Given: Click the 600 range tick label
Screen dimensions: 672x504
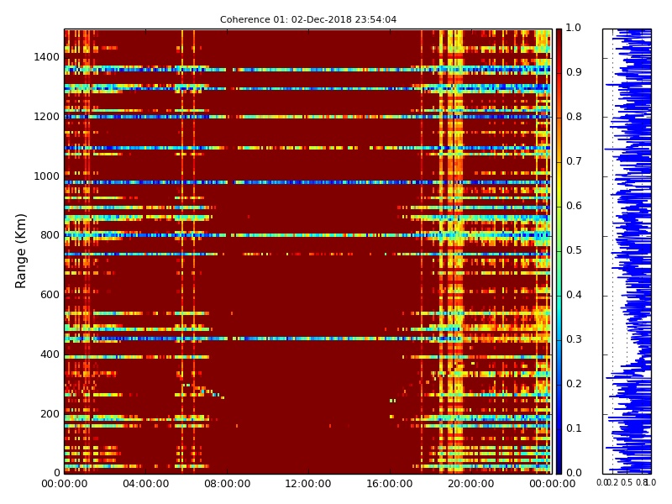Looking at the screenshot, I should [x=49, y=295].
